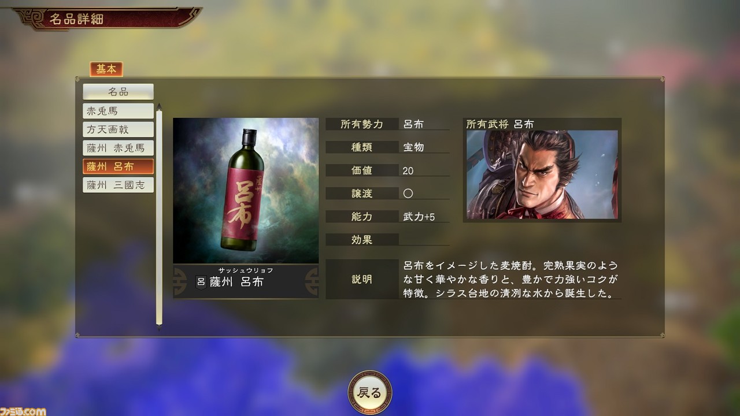Select 薩州 赤兎馬 list entry
Screen dimensions: 740x416
118,148
